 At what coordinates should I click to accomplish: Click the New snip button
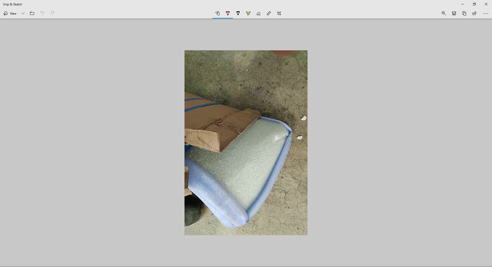tap(10, 13)
